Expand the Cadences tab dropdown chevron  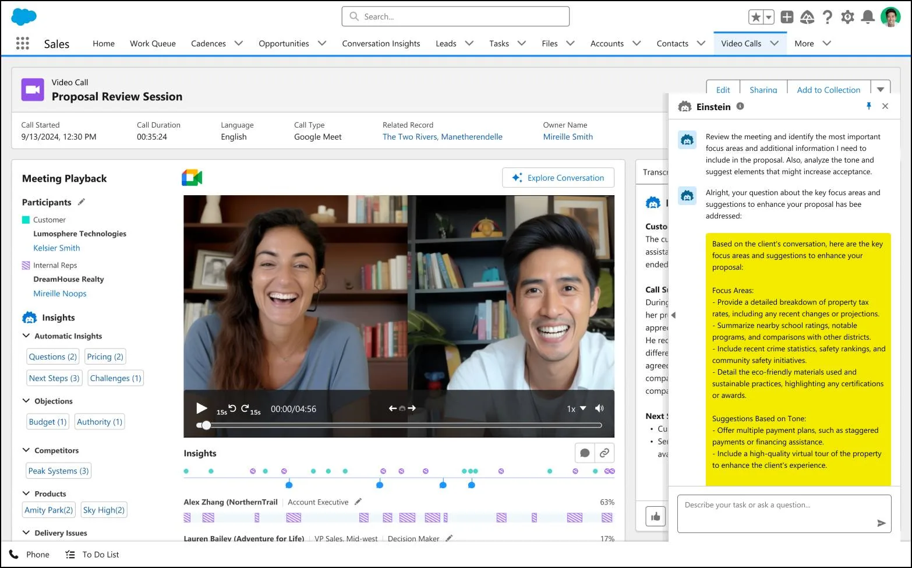(239, 43)
